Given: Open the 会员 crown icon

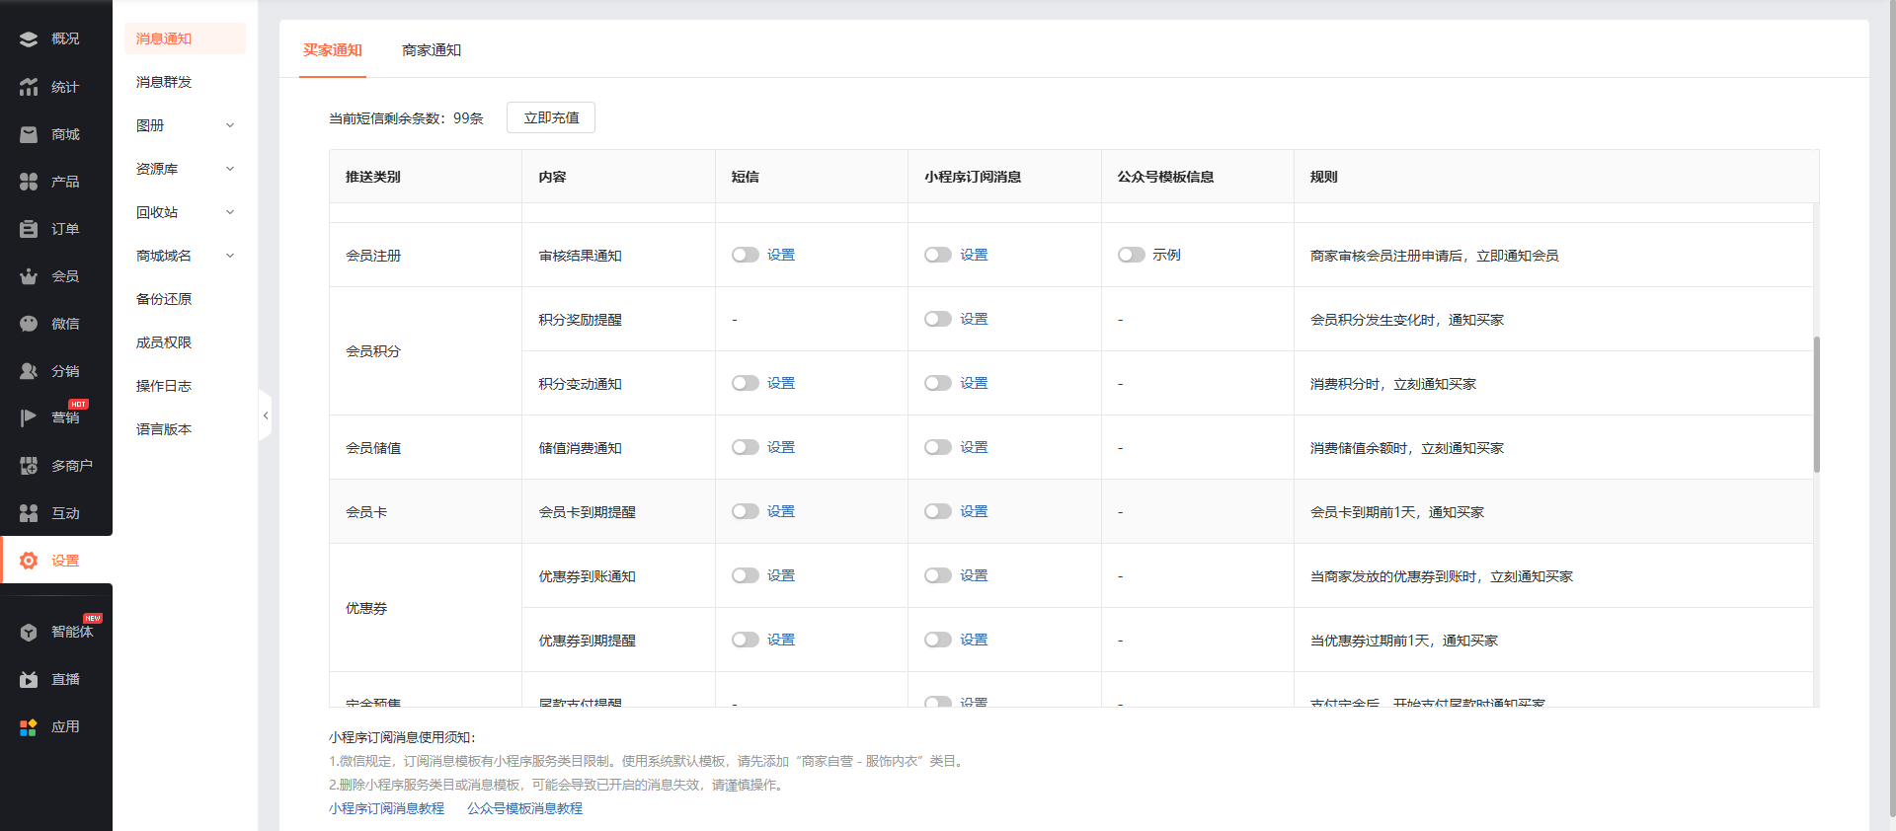Looking at the screenshot, I should pos(29,276).
